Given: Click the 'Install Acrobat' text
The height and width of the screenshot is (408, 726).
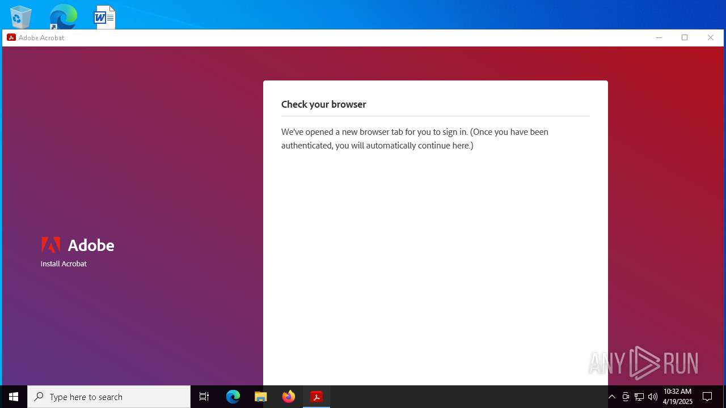Looking at the screenshot, I should pos(64,263).
